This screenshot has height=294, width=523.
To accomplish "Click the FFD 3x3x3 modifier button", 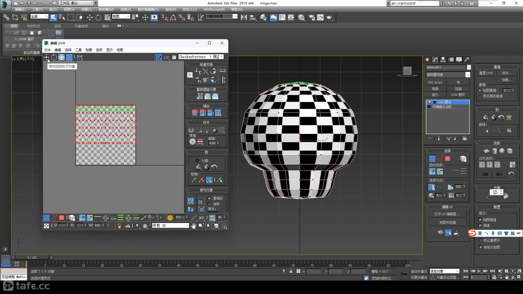I will [x=435, y=82].
